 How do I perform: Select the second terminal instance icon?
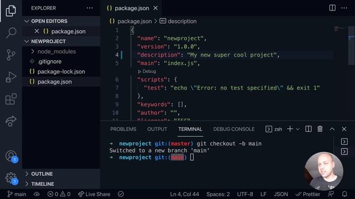tap(344, 151)
